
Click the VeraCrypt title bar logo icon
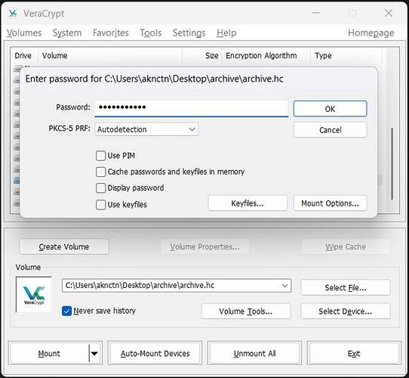[13, 13]
